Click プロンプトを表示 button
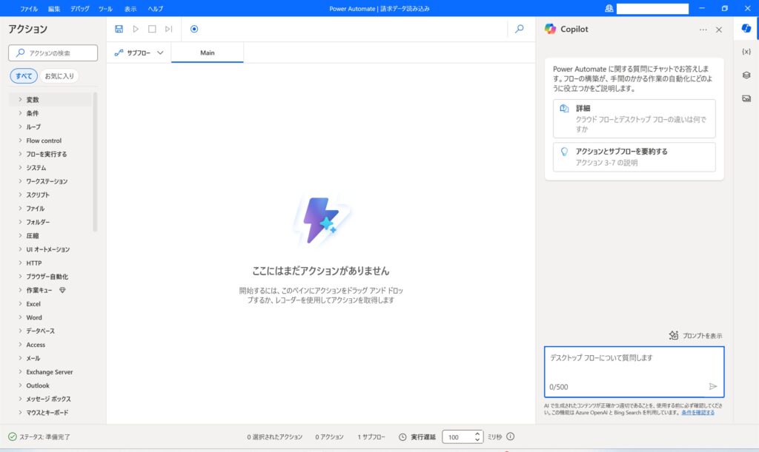This screenshot has height=452, width=759. 695,336
